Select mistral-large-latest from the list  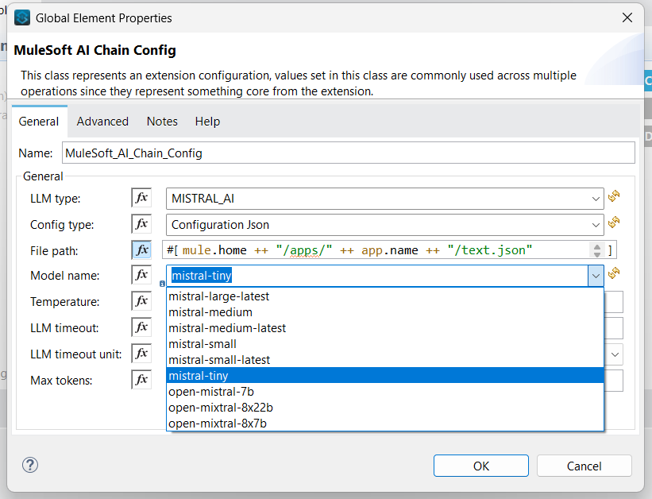pyautogui.click(x=385, y=296)
